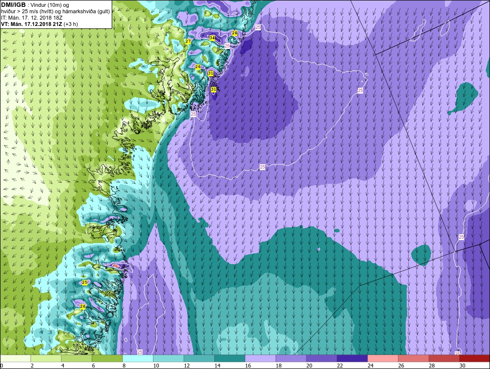Select the yellow gust label 25 on map
Viewport: 490px width, 369px height.
[85, 282]
